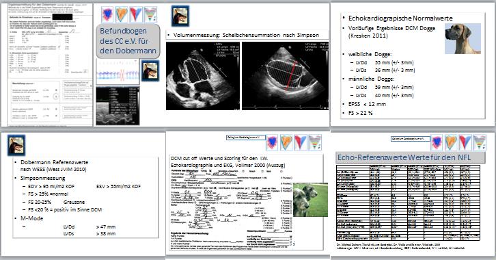
Task: Click 'LVDd 55 mm (+/- 3mm)' line
Action: (x=385, y=62)
